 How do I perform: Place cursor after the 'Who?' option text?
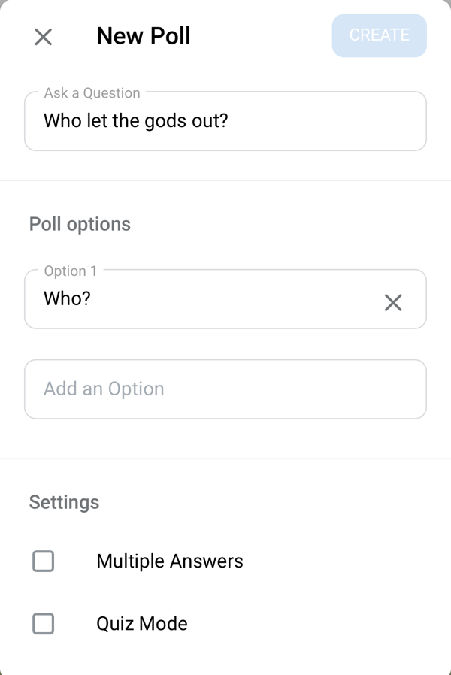[92, 298]
